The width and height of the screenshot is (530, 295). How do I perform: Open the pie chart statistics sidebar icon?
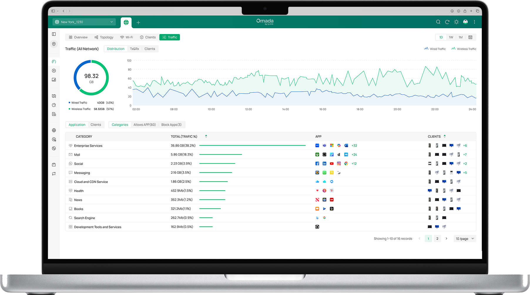(x=54, y=105)
